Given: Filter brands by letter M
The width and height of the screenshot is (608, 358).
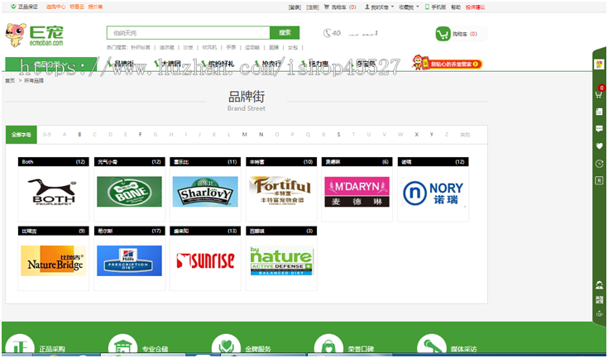Looking at the screenshot, I should (x=244, y=135).
